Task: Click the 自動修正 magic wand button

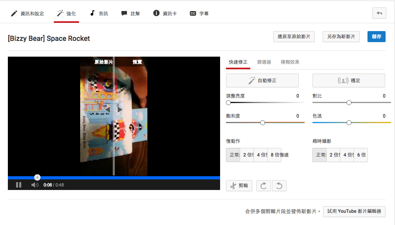Action: (262, 81)
